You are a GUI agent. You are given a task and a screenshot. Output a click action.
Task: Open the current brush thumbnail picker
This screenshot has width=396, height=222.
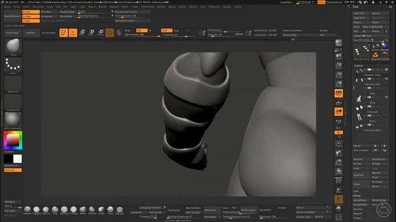(13, 47)
